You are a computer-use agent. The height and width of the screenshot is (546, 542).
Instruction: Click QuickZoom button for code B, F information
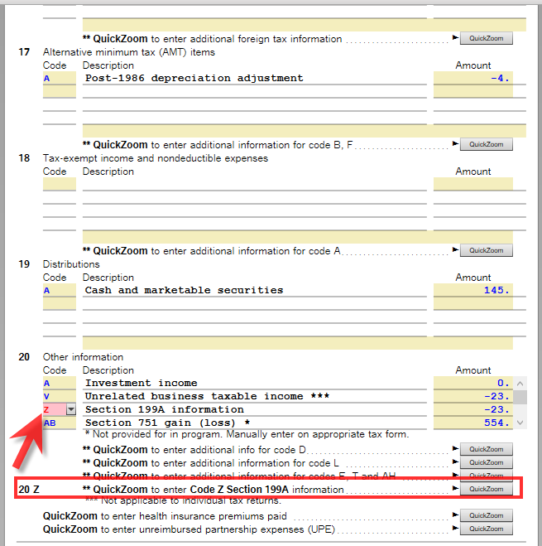coord(486,145)
